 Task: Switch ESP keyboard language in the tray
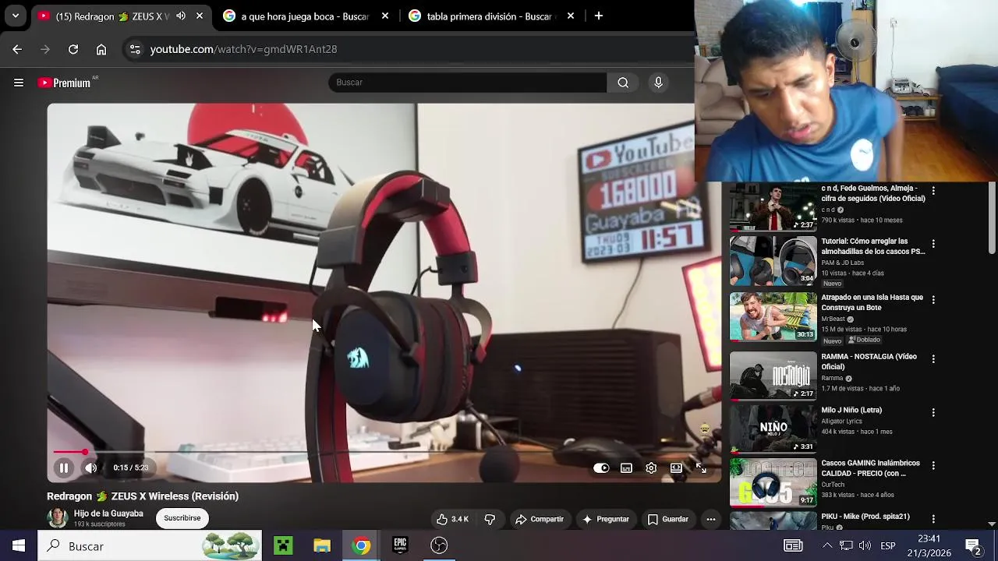point(888,546)
